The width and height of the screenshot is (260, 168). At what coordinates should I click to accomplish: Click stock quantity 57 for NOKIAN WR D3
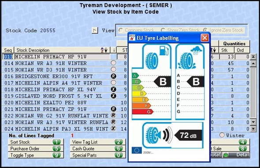pos(230,70)
